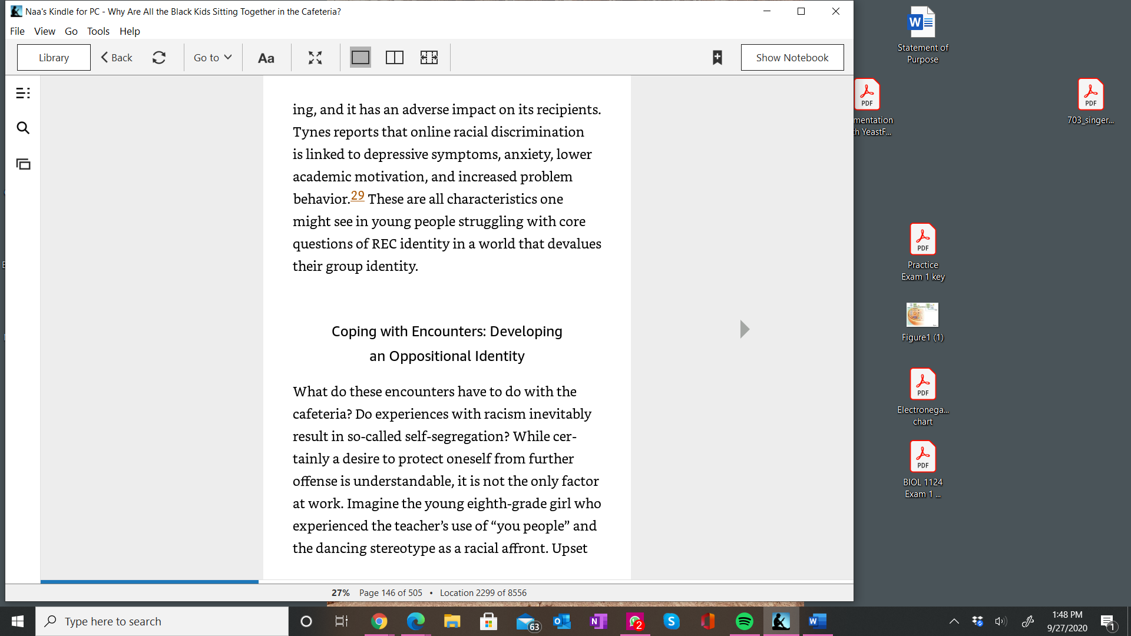
Task: Open the Help menu
Action: [x=130, y=31]
